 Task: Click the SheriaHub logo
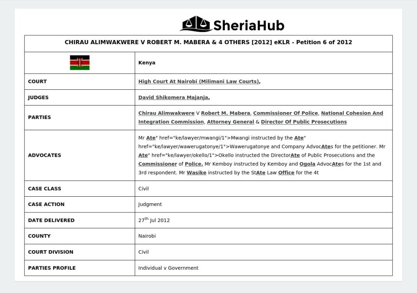pyautogui.click(x=232, y=26)
